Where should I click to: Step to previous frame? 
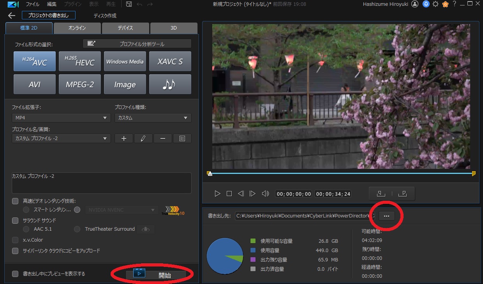[x=241, y=194]
